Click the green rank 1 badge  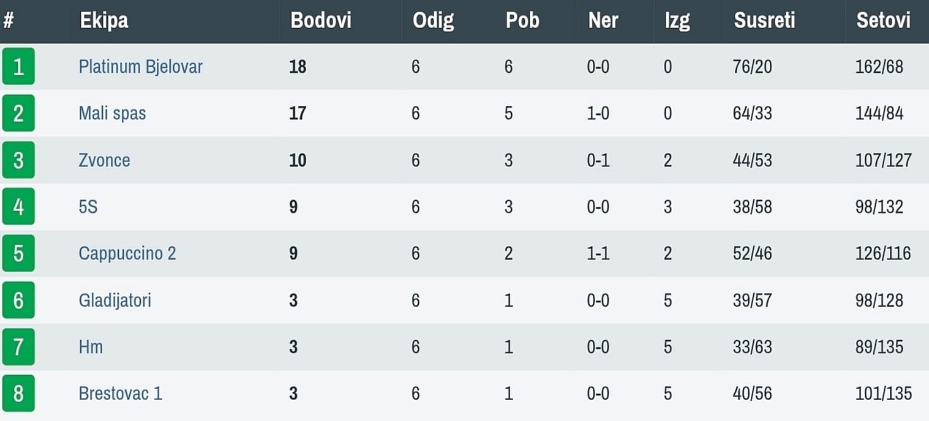point(18,66)
